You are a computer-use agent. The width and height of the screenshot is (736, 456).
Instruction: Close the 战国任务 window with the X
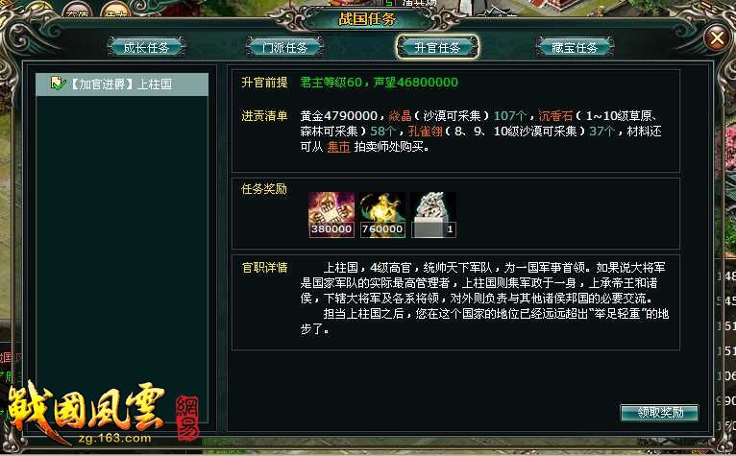coord(717,38)
